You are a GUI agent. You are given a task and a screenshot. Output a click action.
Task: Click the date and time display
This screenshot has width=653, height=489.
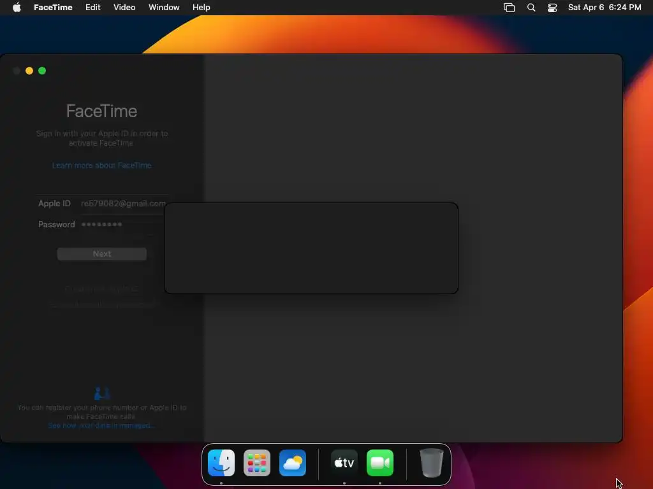click(605, 7)
